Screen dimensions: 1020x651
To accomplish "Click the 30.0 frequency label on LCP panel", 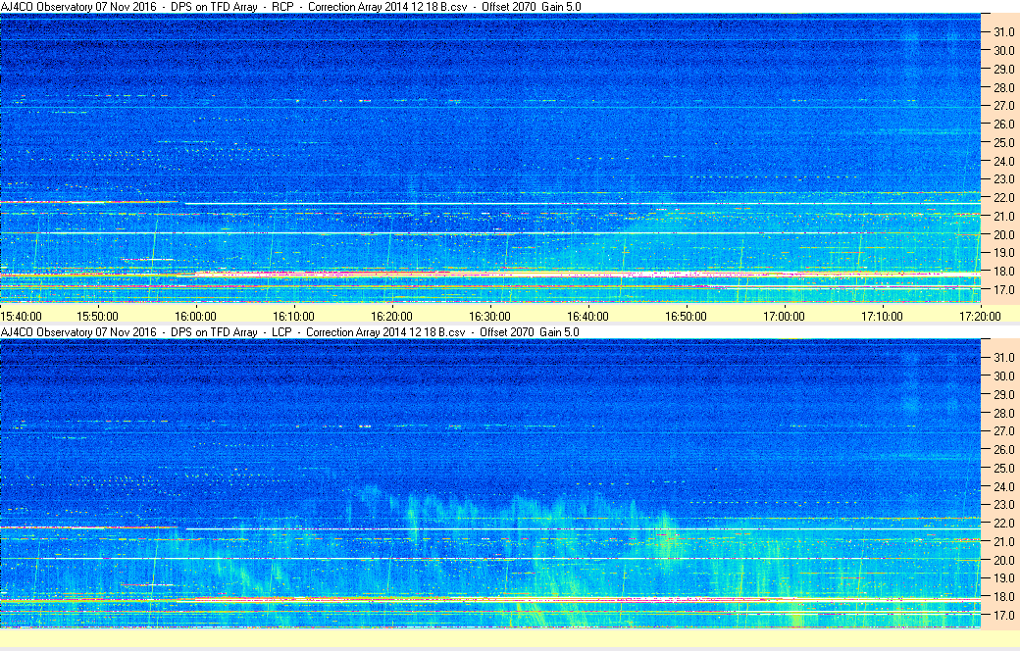I will (x=1003, y=376).
